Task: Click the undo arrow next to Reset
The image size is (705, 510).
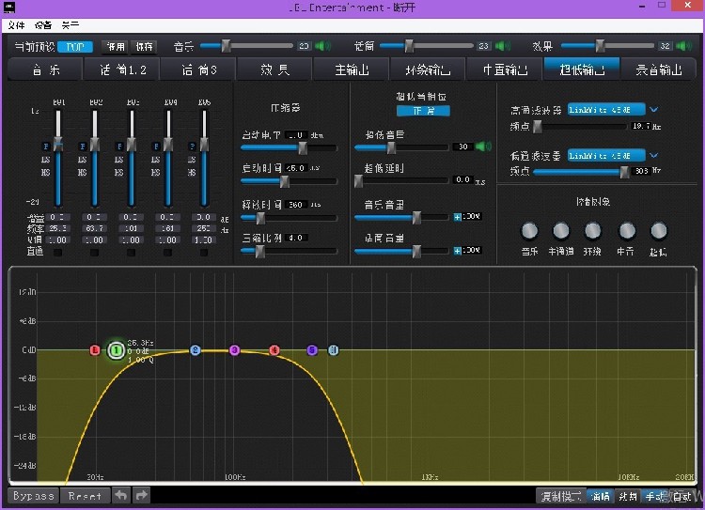Action: pos(122,496)
